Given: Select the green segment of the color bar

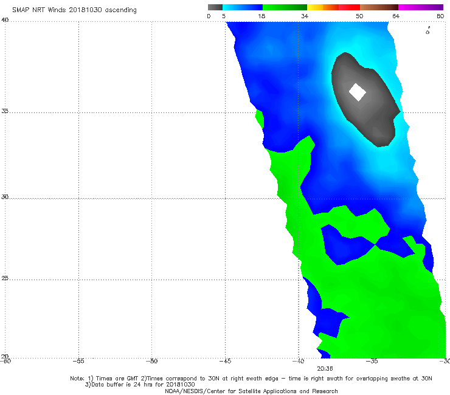Looking at the screenshot, I should point(285,7).
